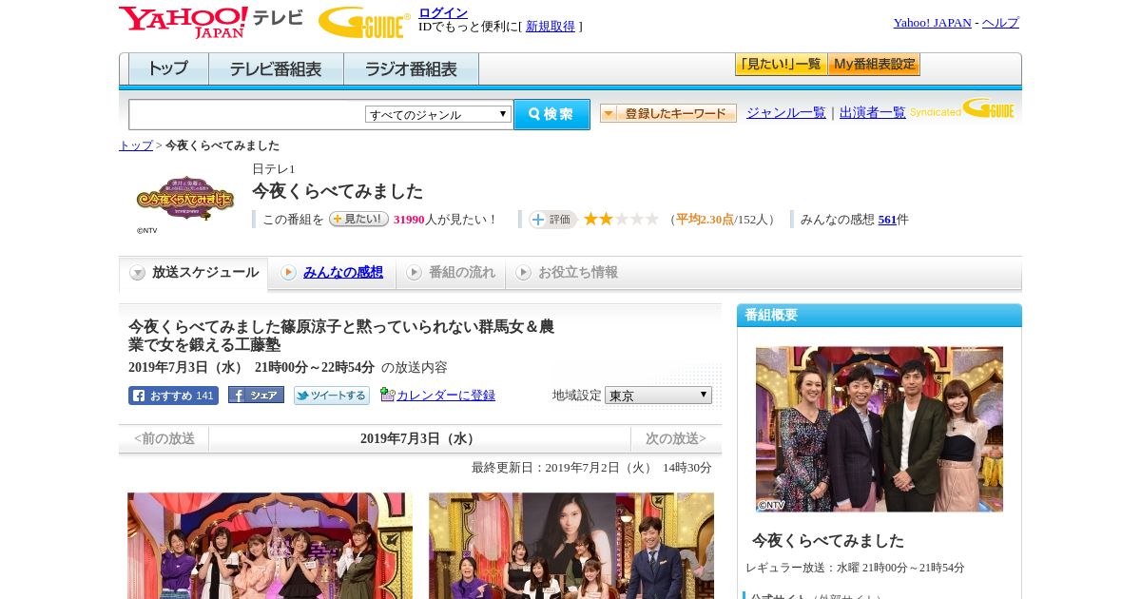Click the 31990 viewers count text
1141x599 pixels.
[409, 220]
